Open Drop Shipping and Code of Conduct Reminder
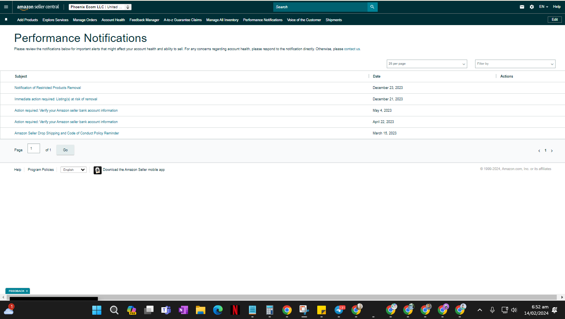 coord(67,133)
